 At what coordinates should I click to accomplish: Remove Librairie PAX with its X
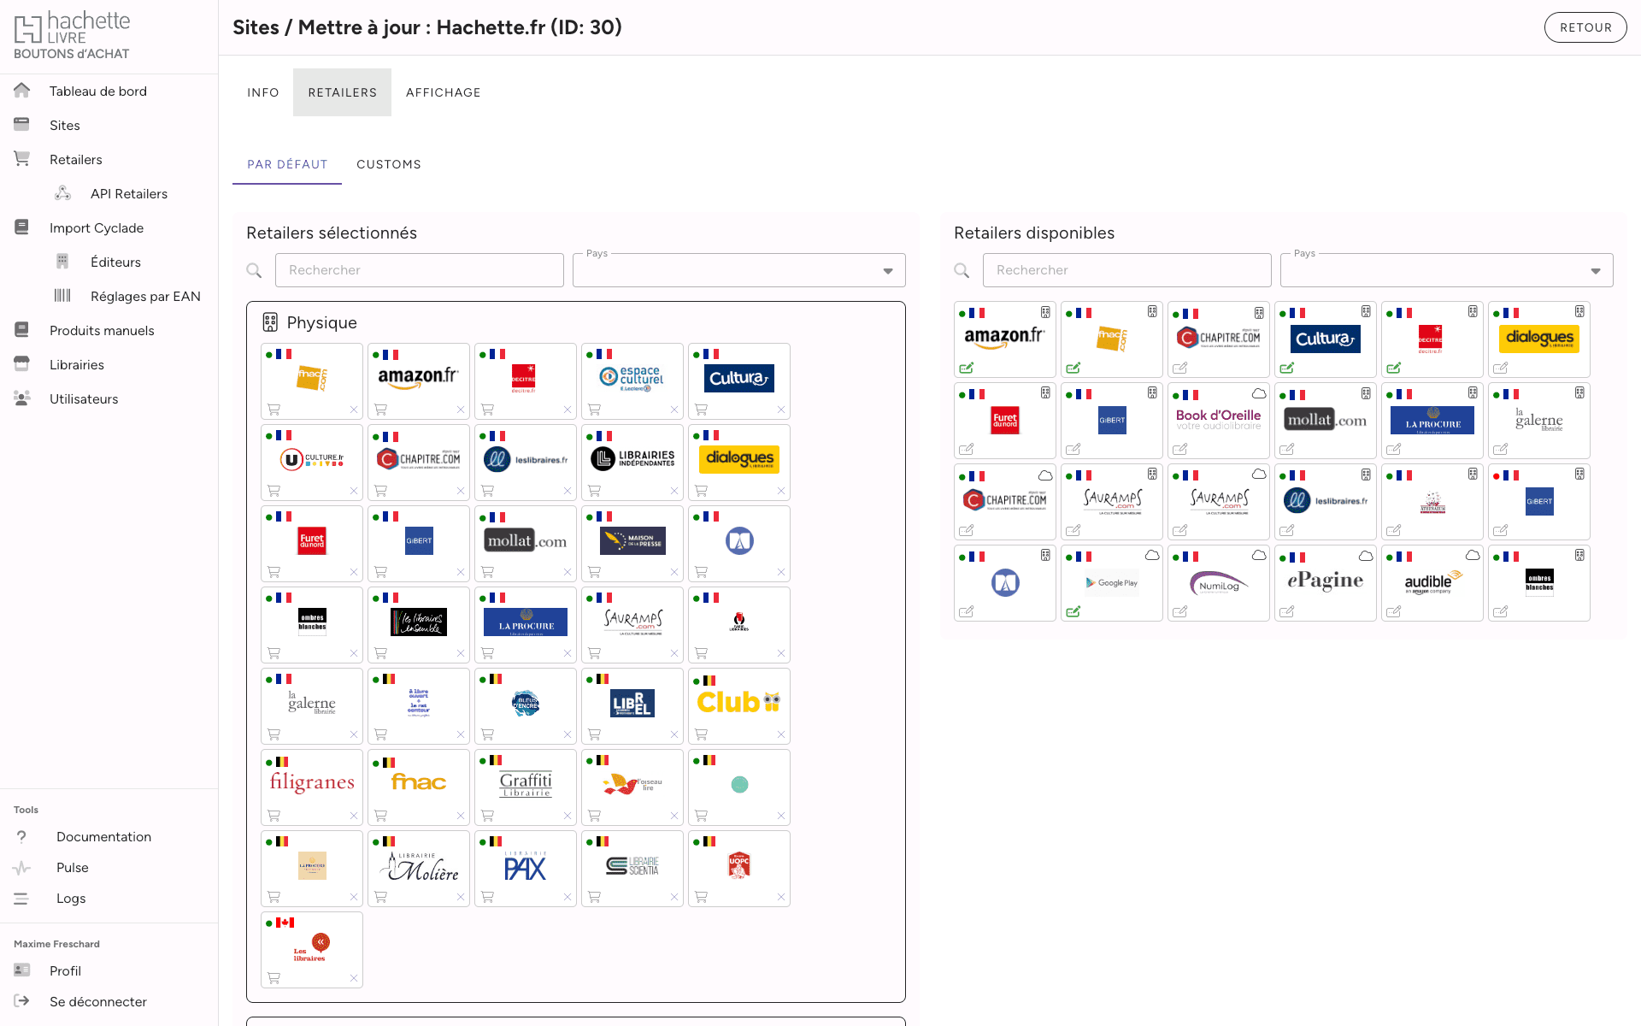tap(568, 897)
